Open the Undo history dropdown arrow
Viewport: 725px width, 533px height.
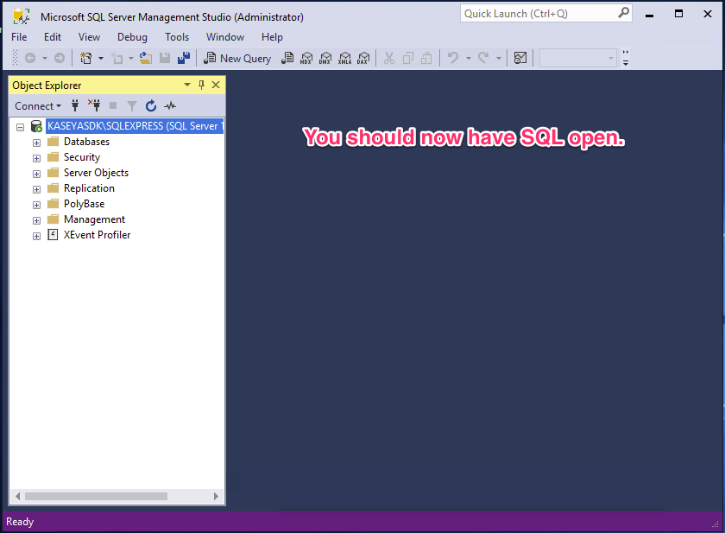pos(469,58)
